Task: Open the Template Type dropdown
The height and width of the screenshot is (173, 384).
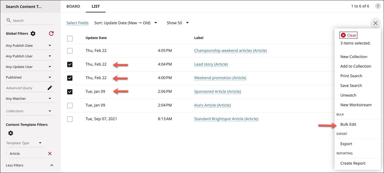Action: coord(25,143)
